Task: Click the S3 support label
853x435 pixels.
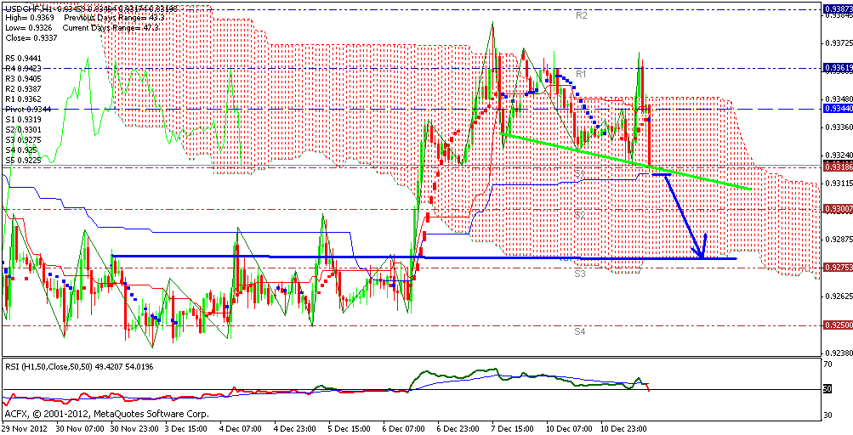Action: [579, 274]
